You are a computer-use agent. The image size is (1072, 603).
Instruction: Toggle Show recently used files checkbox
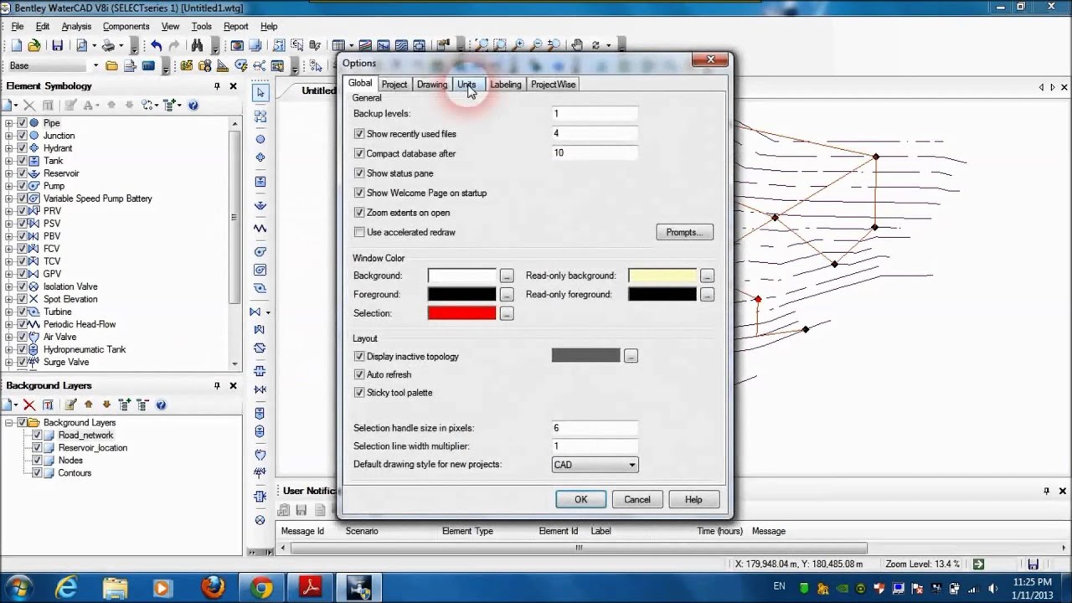click(x=359, y=134)
